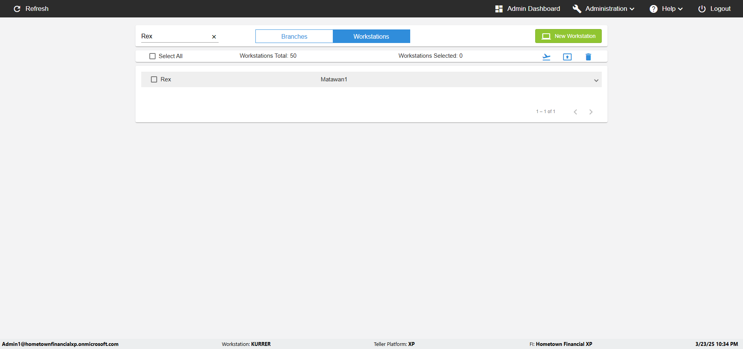Expand the Help menu
Screen dimensions: 743x349
[666, 9]
